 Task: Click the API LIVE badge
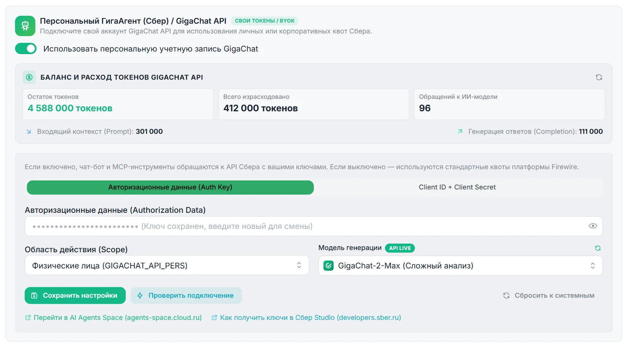(400, 248)
